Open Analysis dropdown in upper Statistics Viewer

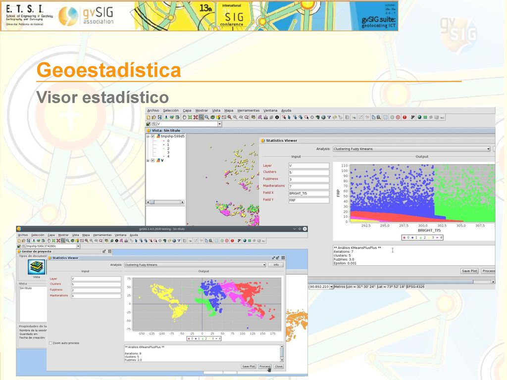click(x=488, y=149)
